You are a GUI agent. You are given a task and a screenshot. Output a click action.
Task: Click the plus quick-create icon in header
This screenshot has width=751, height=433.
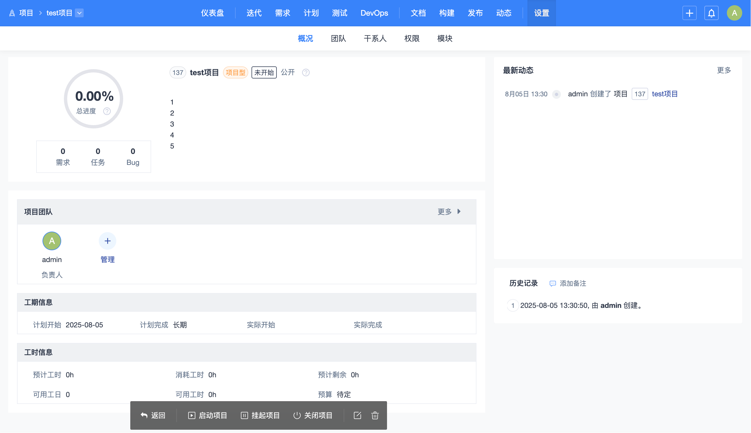click(689, 13)
